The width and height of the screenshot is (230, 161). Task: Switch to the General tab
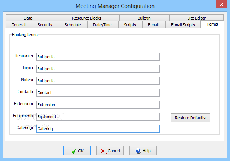pos(18,25)
